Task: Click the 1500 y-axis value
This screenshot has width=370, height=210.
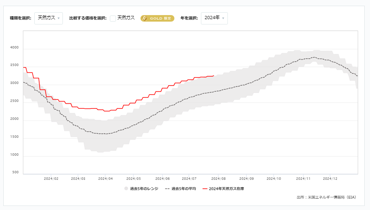Action: 14,137
